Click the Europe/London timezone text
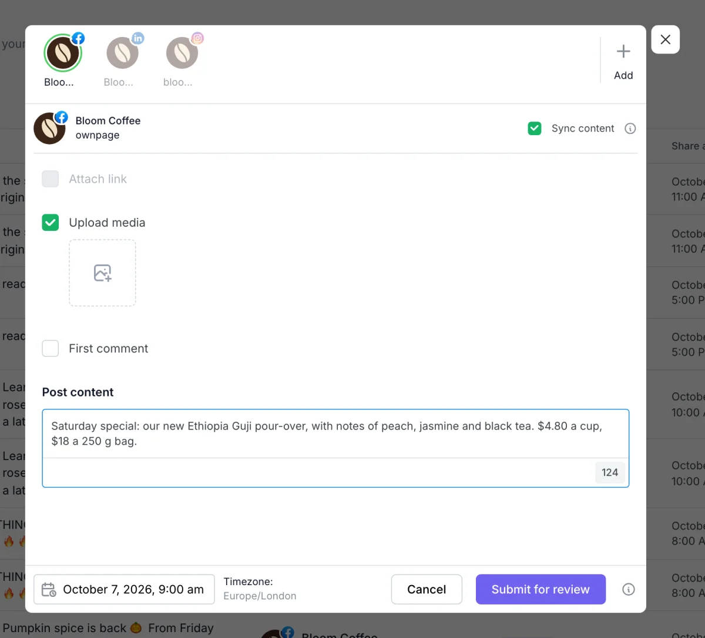The height and width of the screenshot is (638, 705). pyautogui.click(x=260, y=596)
